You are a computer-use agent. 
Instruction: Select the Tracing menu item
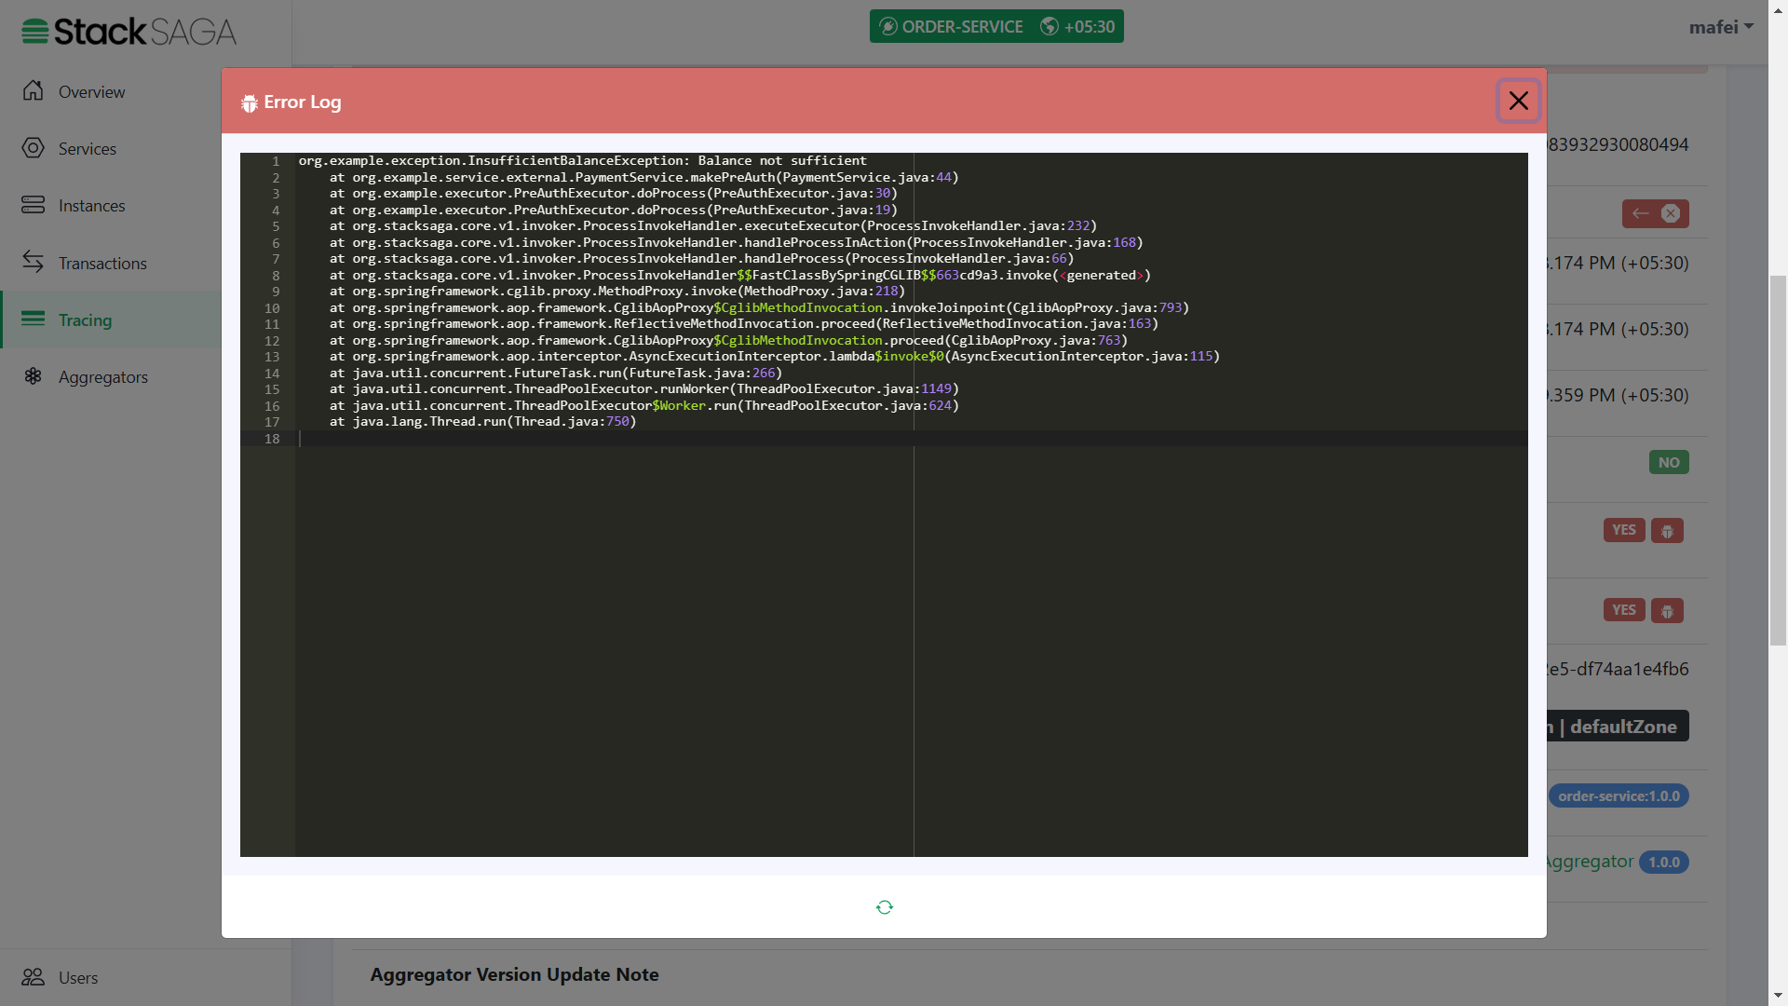[85, 319]
